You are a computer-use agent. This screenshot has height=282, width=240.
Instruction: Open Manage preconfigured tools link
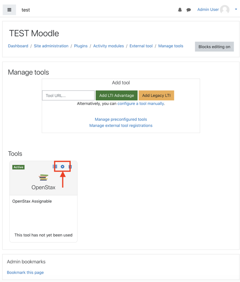tap(121, 119)
